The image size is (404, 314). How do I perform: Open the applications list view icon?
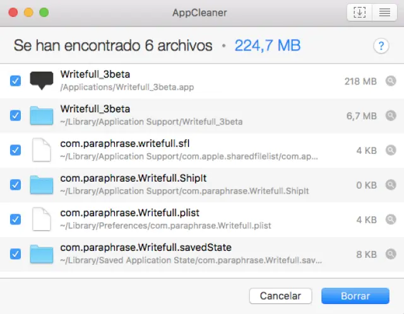click(x=384, y=12)
